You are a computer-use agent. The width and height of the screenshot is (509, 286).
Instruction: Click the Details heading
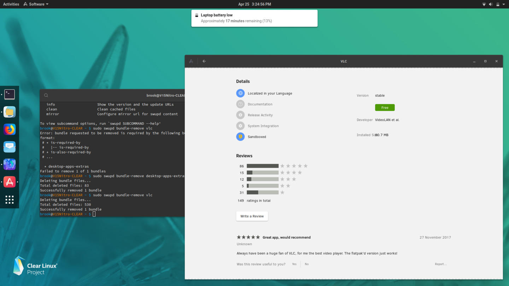pyautogui.click(x=243, y=81)
